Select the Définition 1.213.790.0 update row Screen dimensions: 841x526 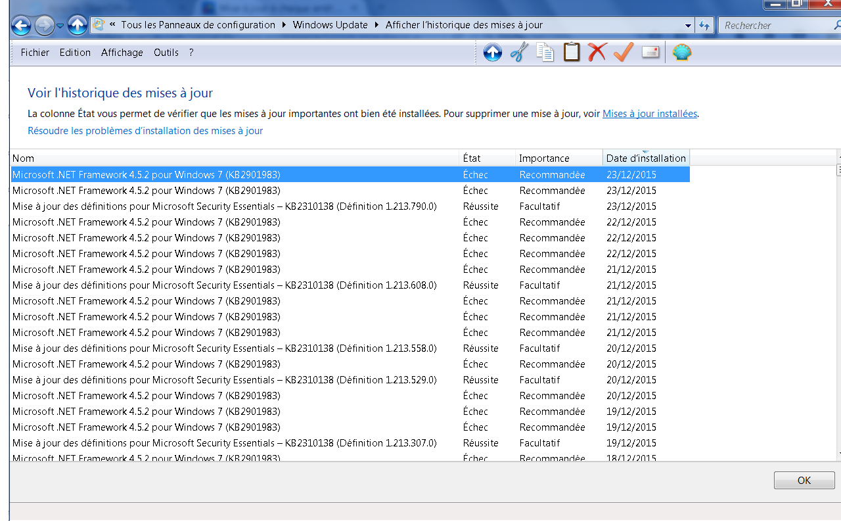point(350,206)
